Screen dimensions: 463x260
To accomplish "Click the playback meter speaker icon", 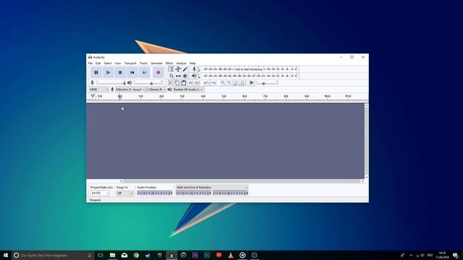I will coord(194,76).
